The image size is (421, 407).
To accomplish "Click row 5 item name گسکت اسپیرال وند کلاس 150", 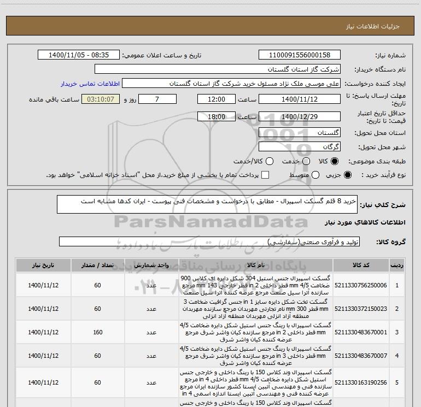I will (256, 383).
